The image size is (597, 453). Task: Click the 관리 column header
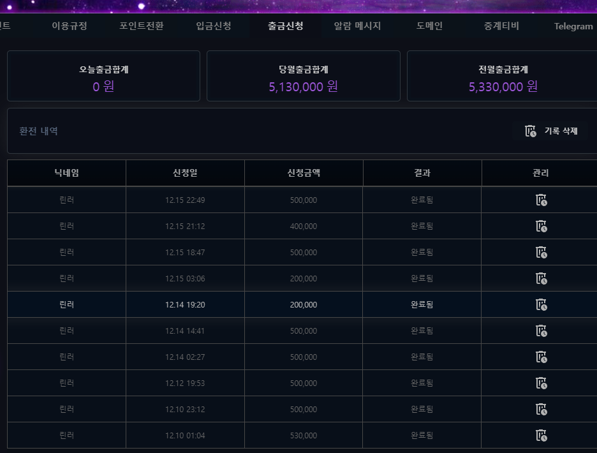click(540, 173)
